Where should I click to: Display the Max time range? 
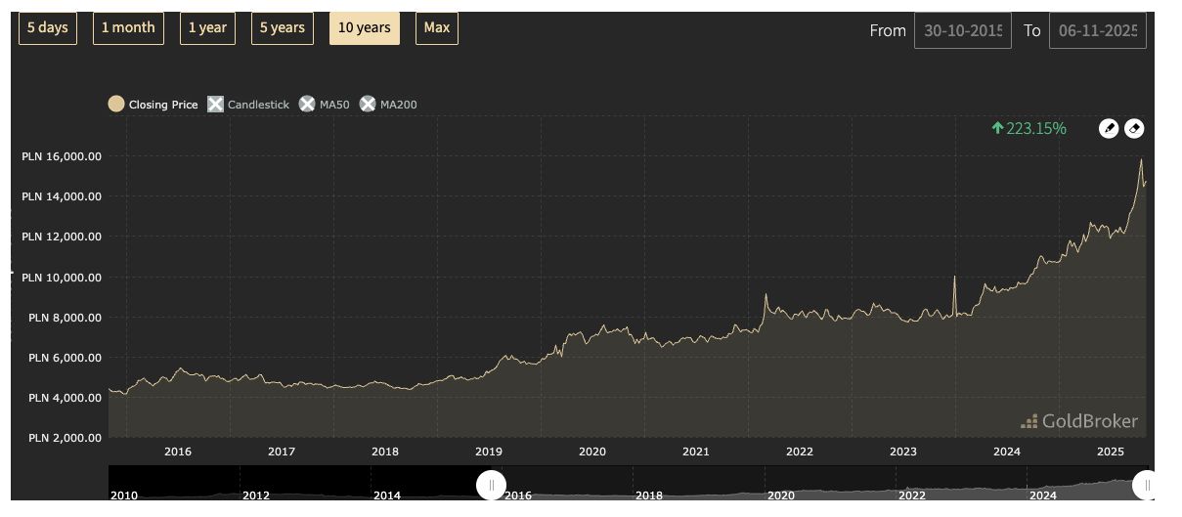coord(437,28)
